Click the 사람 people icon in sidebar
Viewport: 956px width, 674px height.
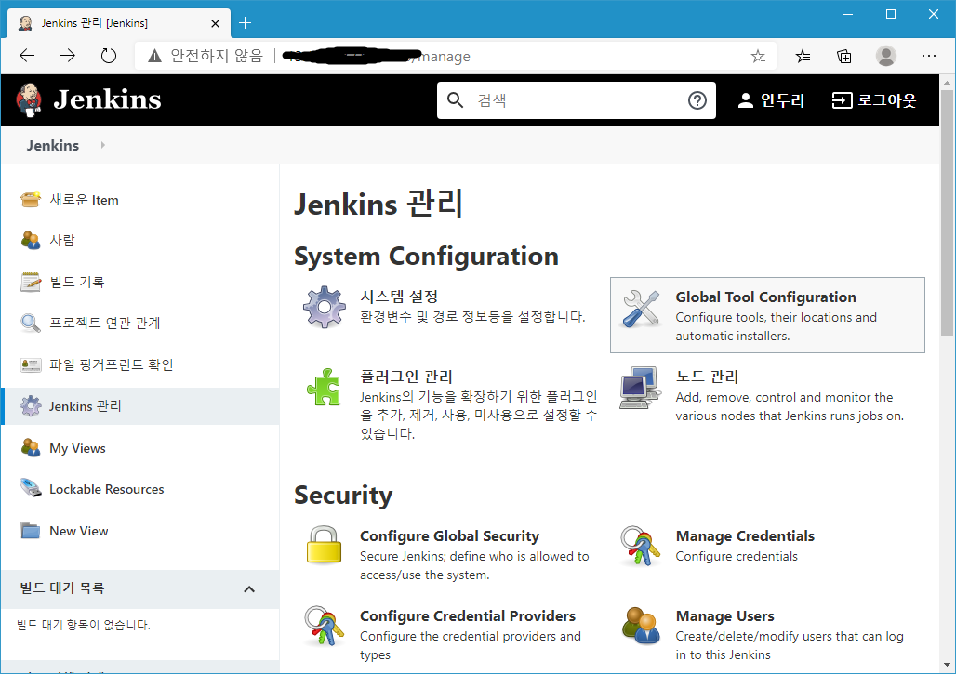pos(31,240)
